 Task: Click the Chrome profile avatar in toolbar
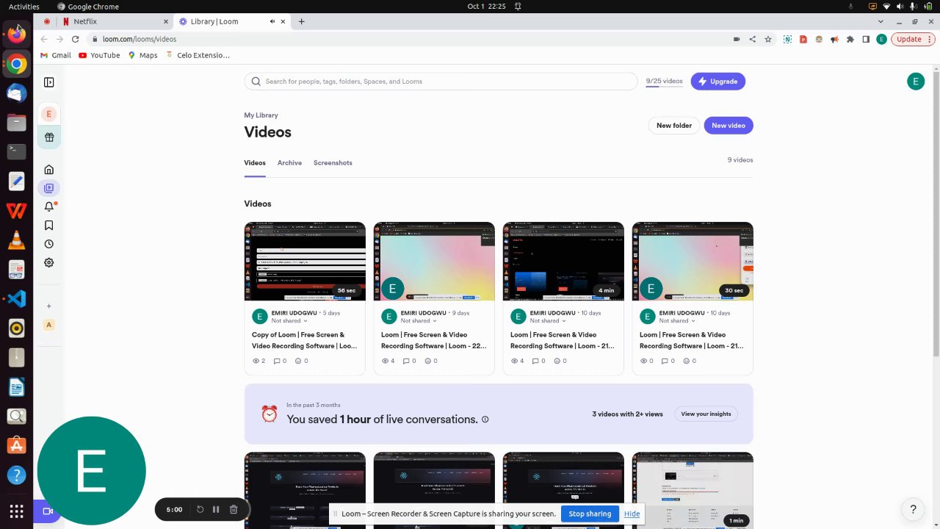coord(881,39)
